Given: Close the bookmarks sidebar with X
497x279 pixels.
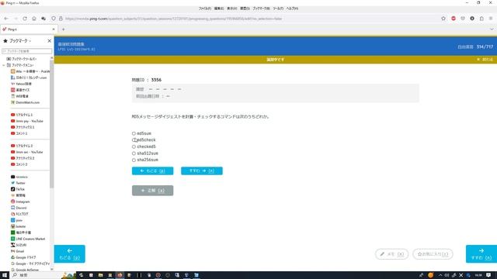Looking at the screenshot, I should click(x=49, y=41).
